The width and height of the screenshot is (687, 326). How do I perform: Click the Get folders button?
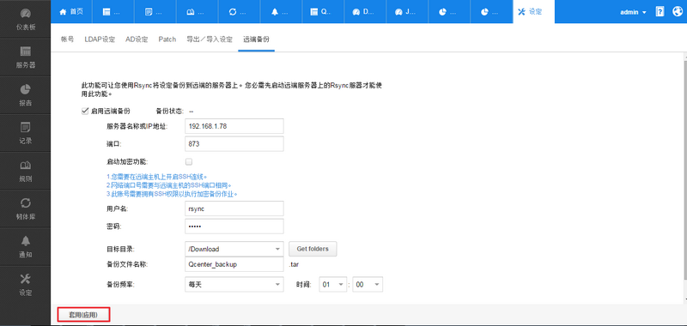(x=313, y=249)
